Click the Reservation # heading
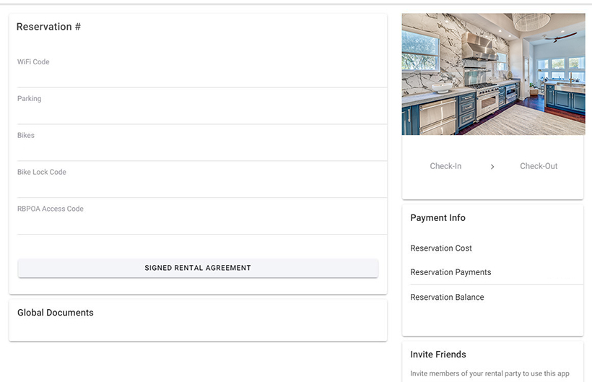Viewport: 592px width, 382px height. [48, 27]
